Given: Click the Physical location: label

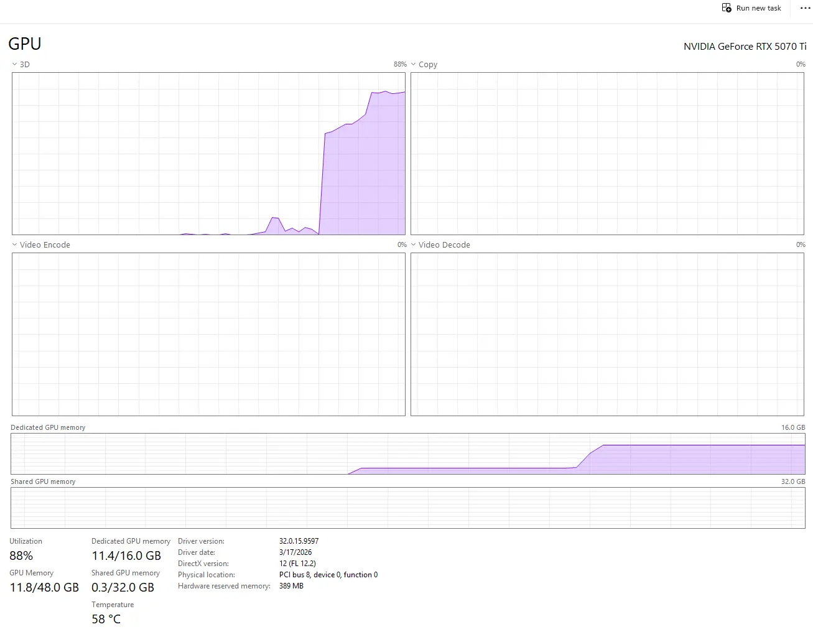Looking at the screenshot, I should pyautogui.click(x=207, y=575).
